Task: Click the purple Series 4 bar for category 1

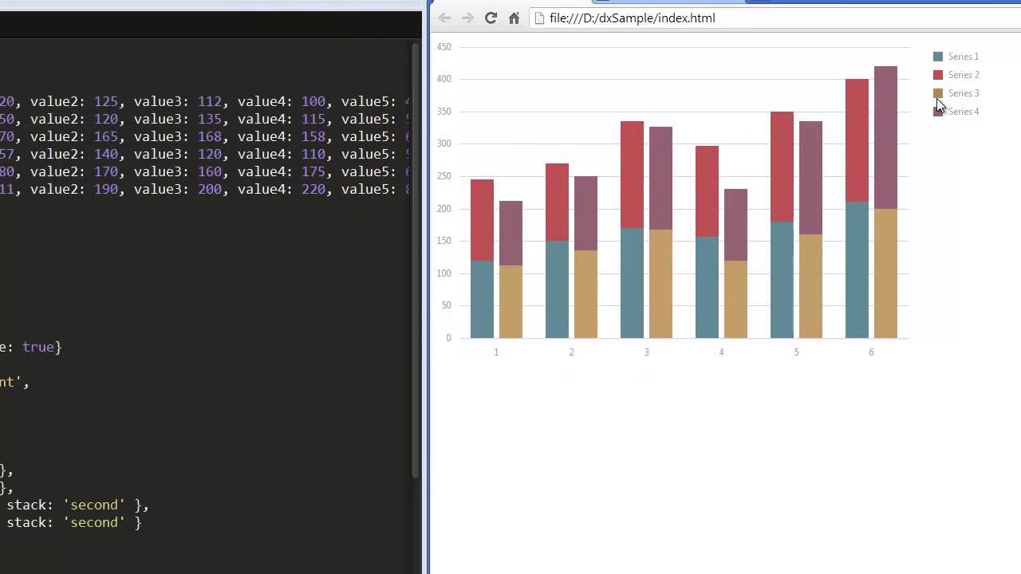Action: pyautogui.click(x=510, y=233)
